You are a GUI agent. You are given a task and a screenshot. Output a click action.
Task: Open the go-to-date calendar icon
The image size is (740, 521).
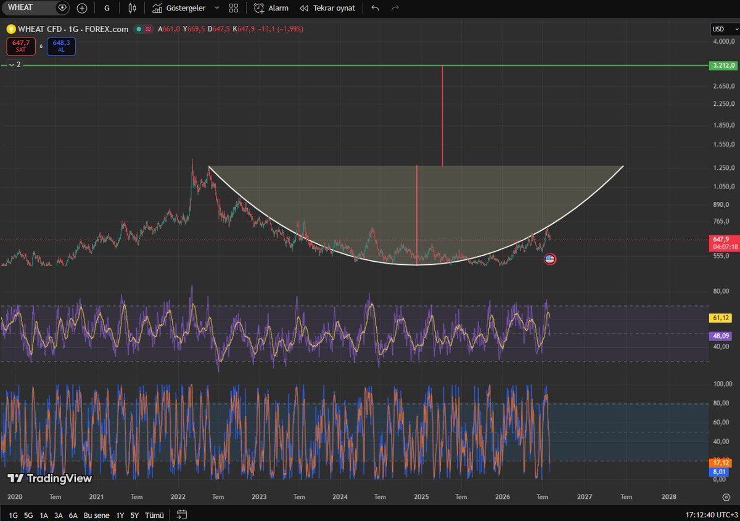coord(181,514)
